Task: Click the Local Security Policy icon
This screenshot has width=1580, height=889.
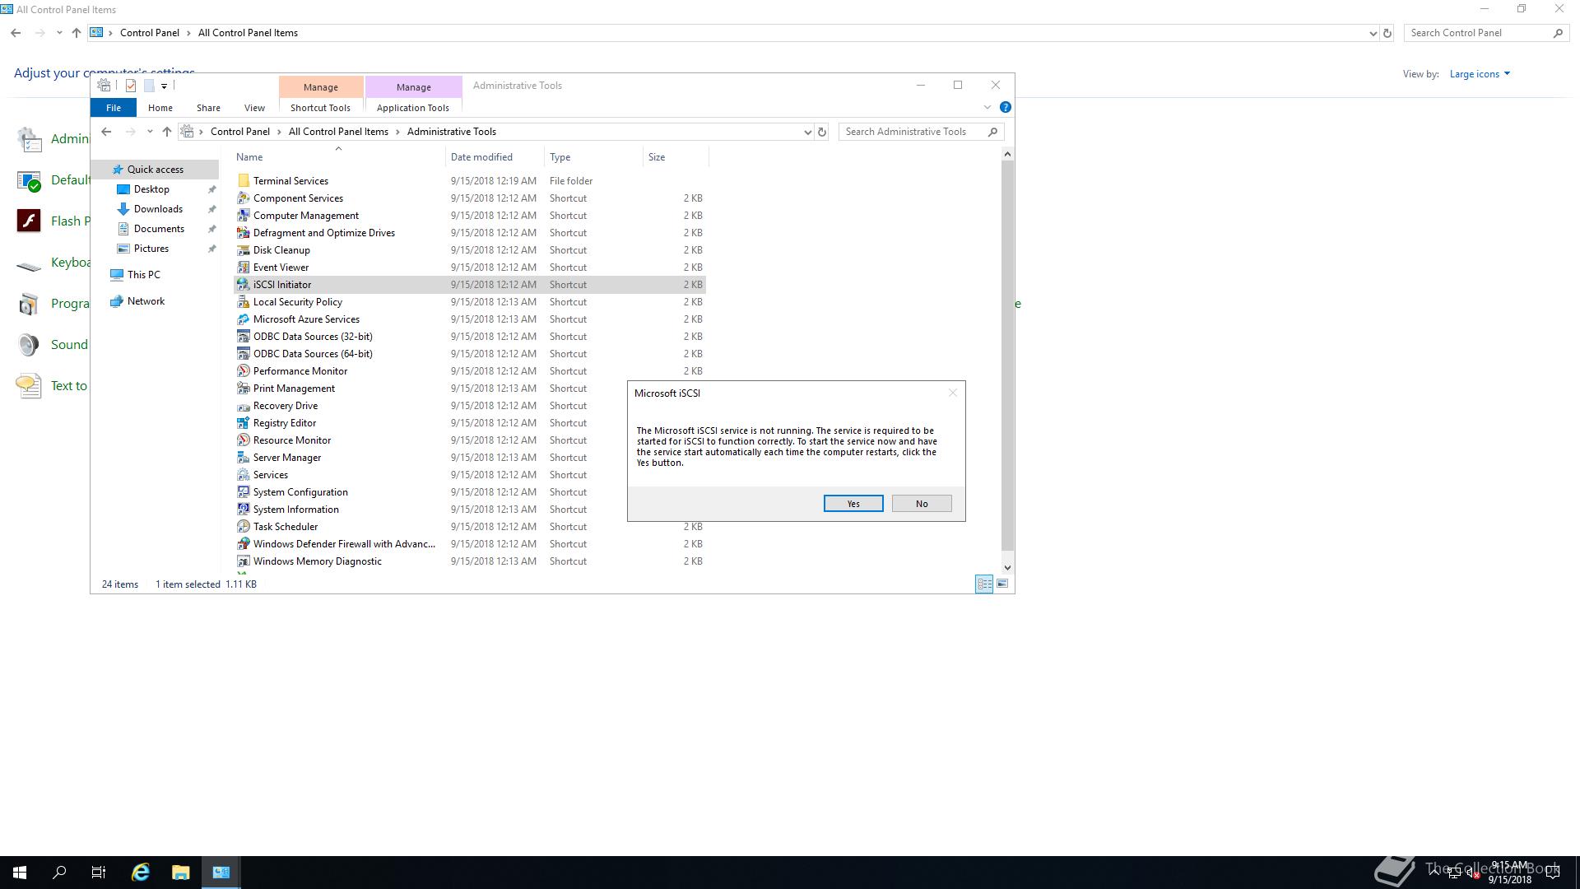Action: pyautogui.click(x=243, y=302)
